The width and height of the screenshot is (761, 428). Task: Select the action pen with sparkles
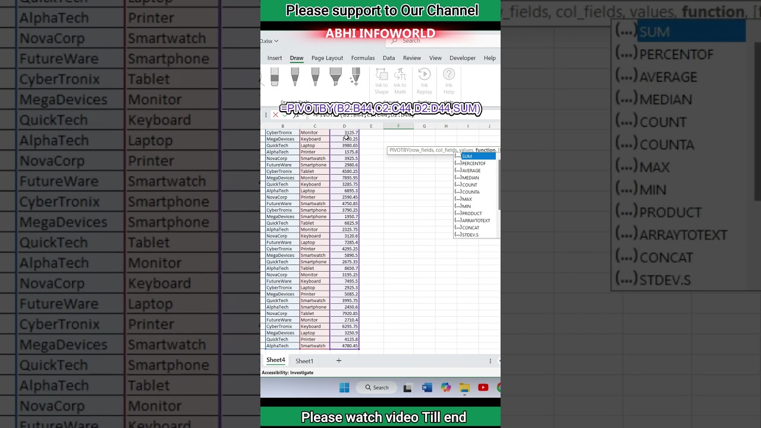click(356, 77)
